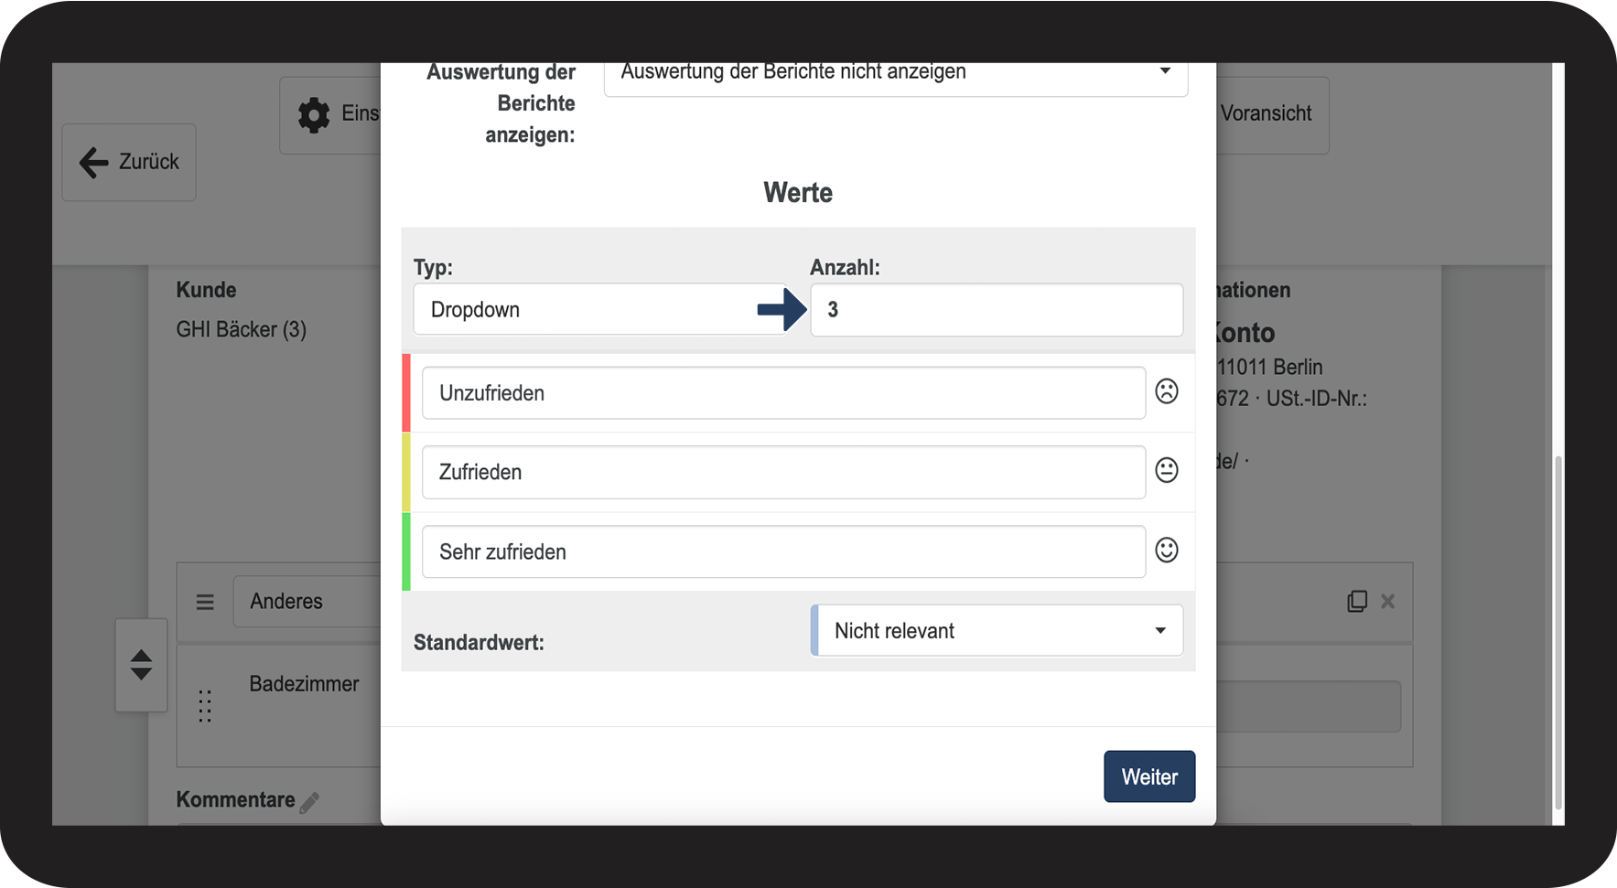The width and height of the screenshot is (1617, 888).
Task: Click the Unzufrieden text field
Action: click(x=783, y=393)
